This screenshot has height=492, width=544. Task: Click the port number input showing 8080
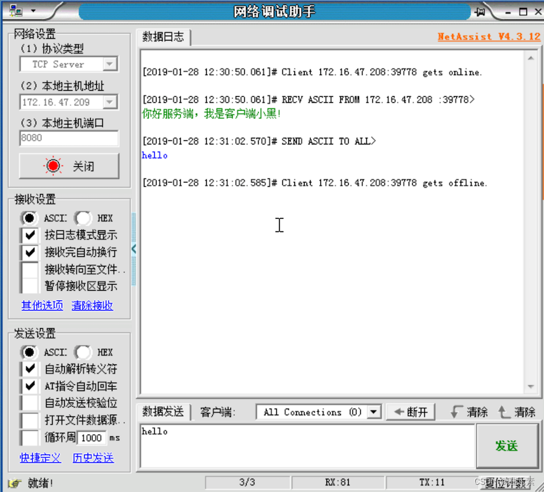(68, 138)
